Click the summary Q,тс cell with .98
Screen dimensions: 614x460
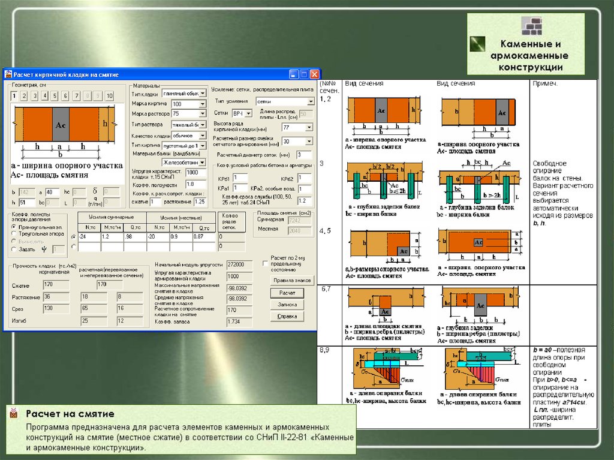click(x=135, y=237)
